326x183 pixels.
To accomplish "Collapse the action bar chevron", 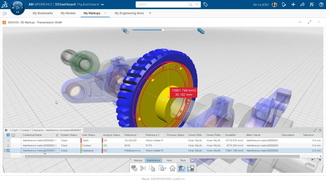I will click(193, 160).
